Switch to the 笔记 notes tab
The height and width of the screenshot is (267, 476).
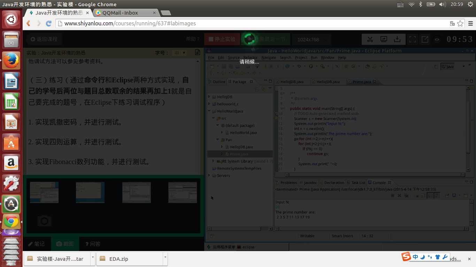pyautogui.click(x=37, y=244)
